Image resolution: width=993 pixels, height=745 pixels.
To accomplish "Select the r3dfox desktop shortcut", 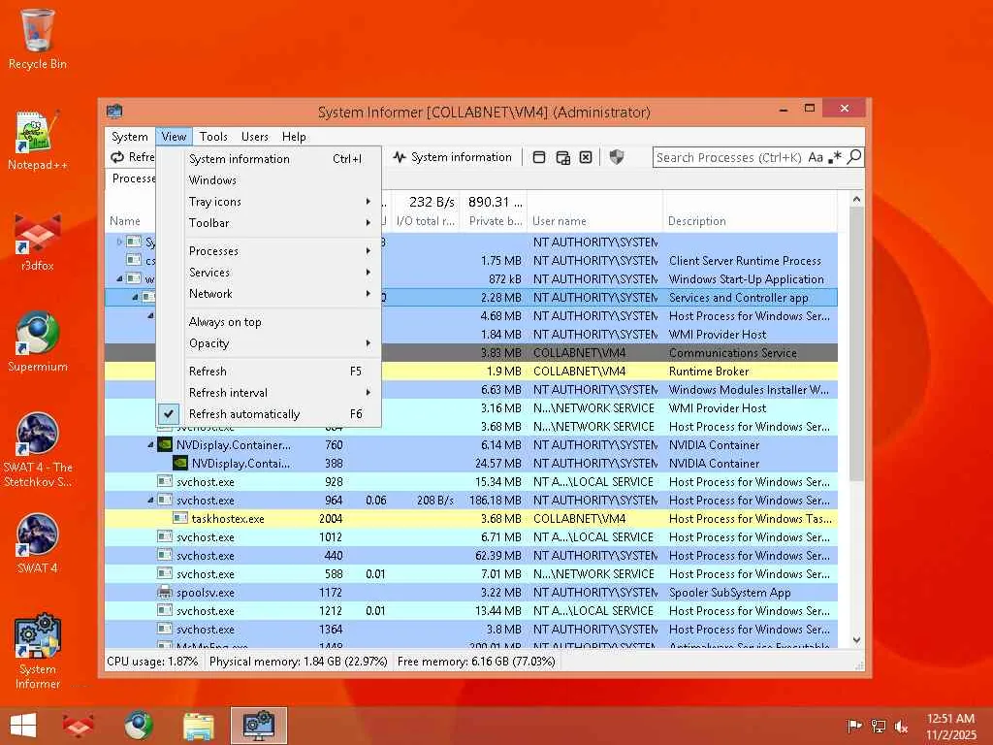I will 38,242.
